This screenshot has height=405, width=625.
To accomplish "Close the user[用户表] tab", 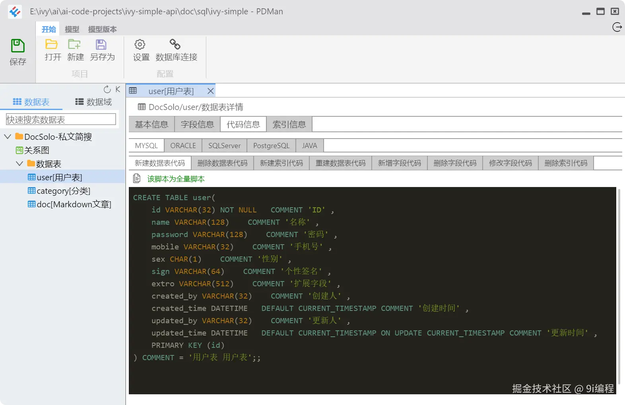I will tap(211, 91).
